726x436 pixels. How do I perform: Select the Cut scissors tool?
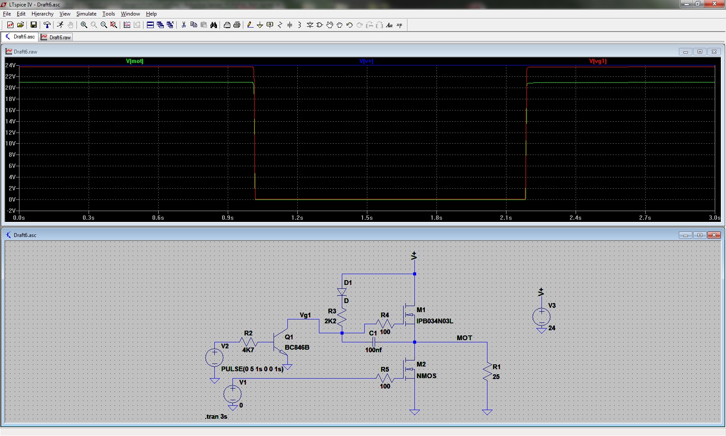click(184, 25)
